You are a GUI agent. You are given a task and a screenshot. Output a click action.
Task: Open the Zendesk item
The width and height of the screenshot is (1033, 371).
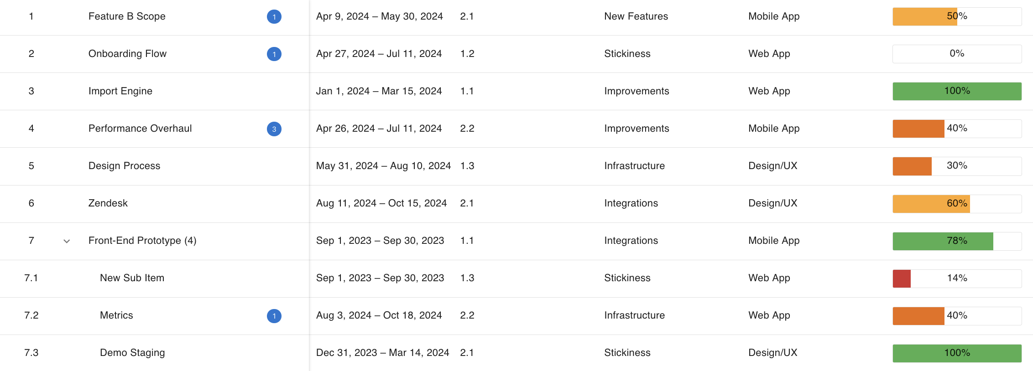(108, 203)
